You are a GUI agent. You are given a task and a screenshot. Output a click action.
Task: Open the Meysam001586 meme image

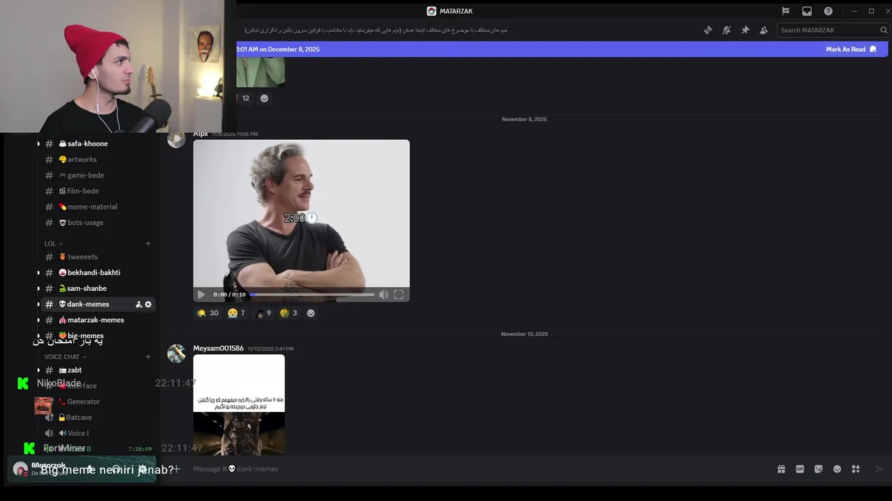pyautogui.click(x=239, y=405)
